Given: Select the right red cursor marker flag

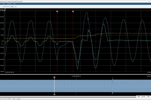Looking at the screenshot, I should 73,12.
